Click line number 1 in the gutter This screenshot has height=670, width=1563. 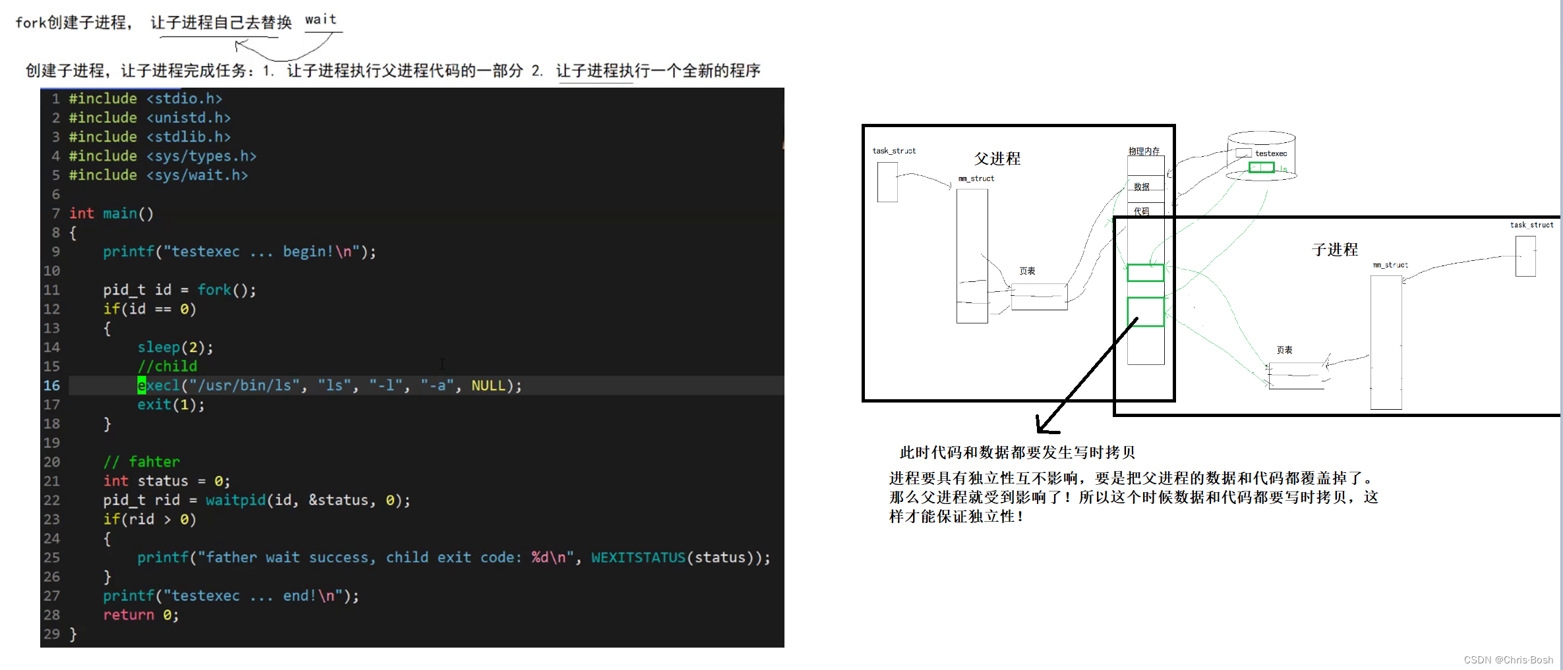(55, 98)
